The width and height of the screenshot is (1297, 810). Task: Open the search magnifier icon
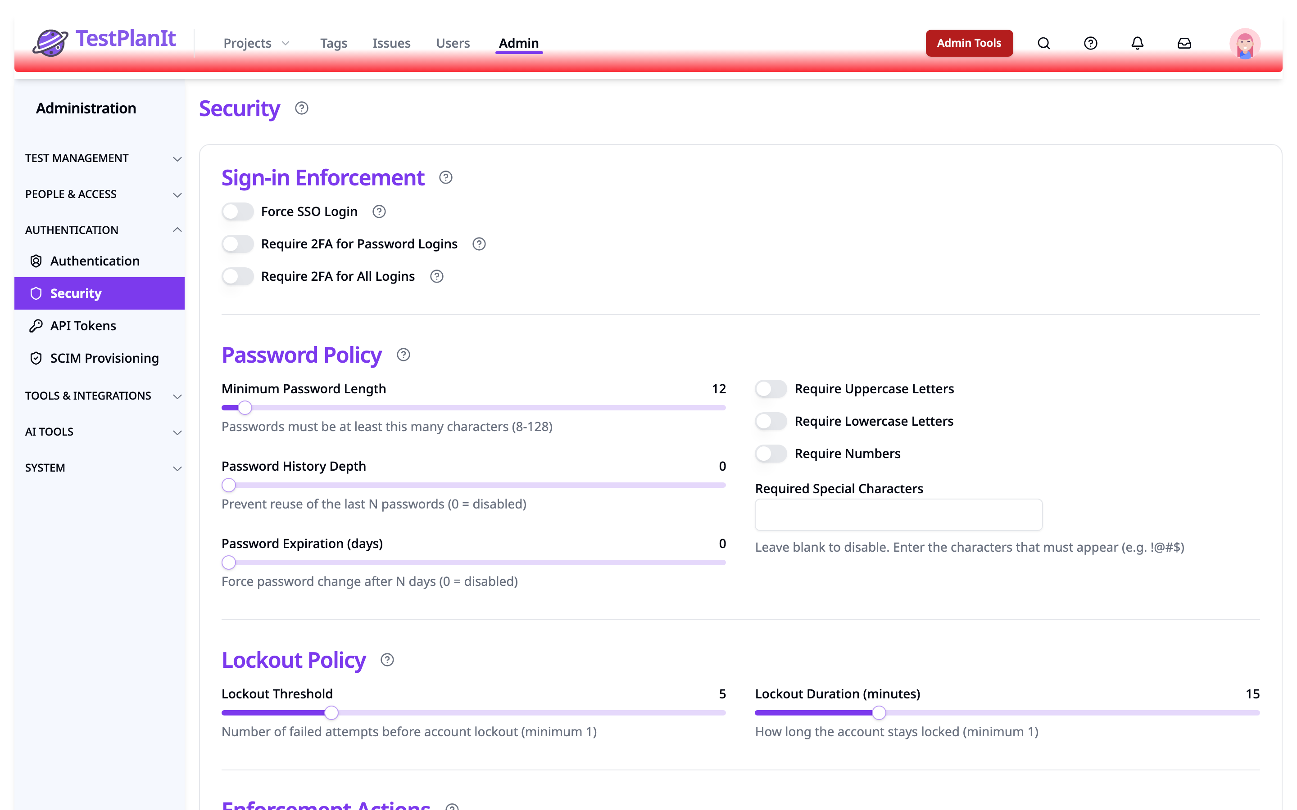click(1043, 43)
